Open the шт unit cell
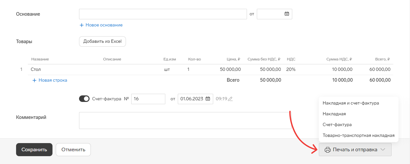 point(167,69)
